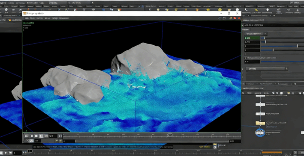Play the main timeline at bottom left
The height and width of the screenshot is (156, 304).
tap(6, 153)
